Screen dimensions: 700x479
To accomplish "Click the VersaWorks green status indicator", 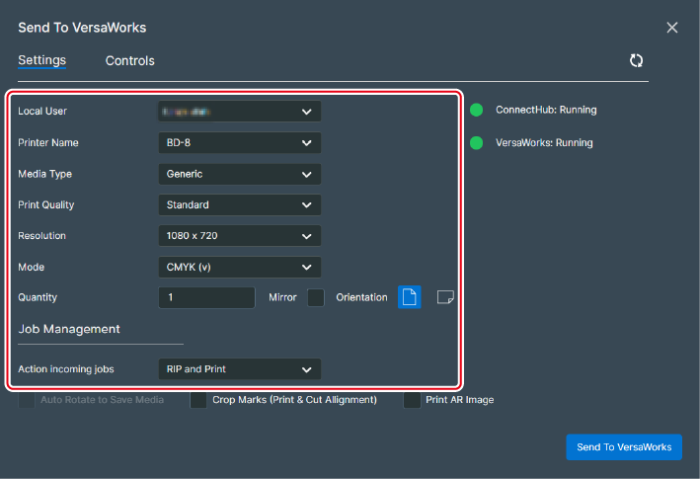I will point(476,143).
